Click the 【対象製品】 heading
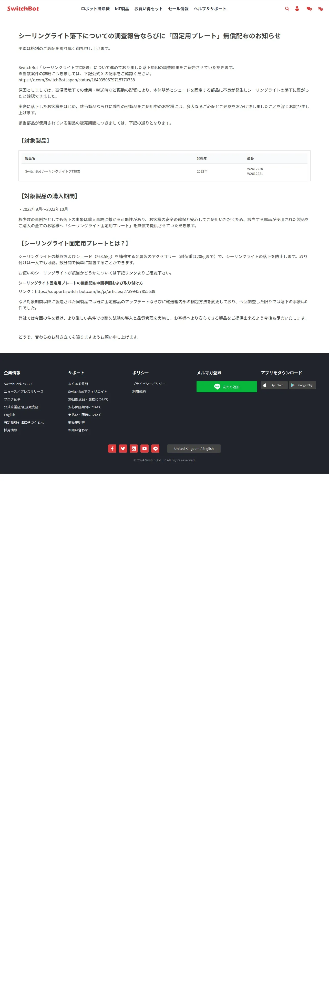This screenshot has width=329, height=989. 35,141
